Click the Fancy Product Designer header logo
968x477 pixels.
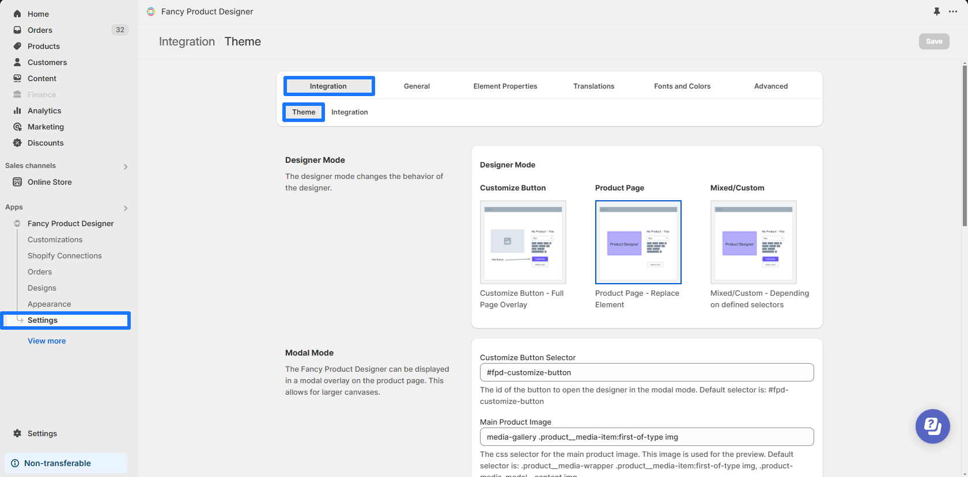[x=151, y=12]
